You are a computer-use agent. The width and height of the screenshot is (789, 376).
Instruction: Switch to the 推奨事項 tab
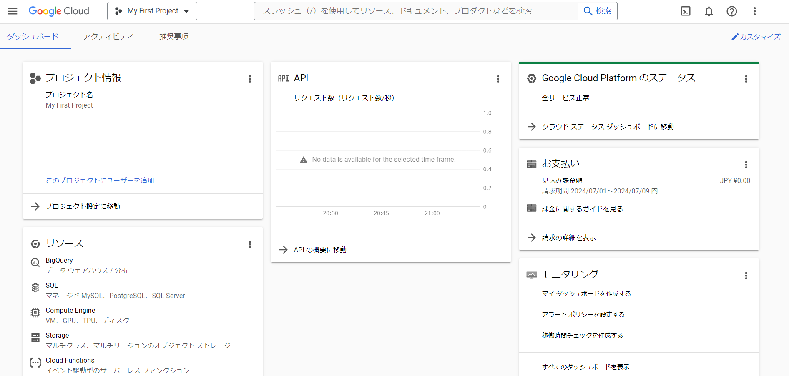[173, 36]
